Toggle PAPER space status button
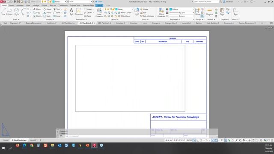The image size is (274, 154). 189,140
